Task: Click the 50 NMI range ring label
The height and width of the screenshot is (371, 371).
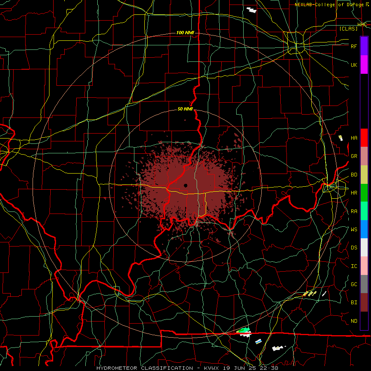Action: pos(185,109)
